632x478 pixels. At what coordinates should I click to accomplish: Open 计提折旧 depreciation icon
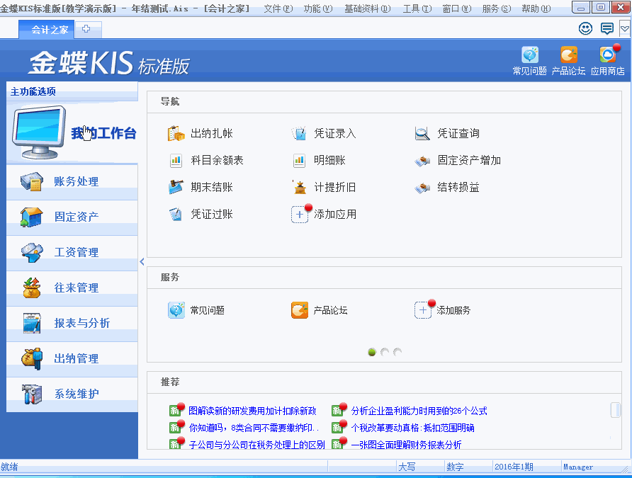(x=300, y=187)
